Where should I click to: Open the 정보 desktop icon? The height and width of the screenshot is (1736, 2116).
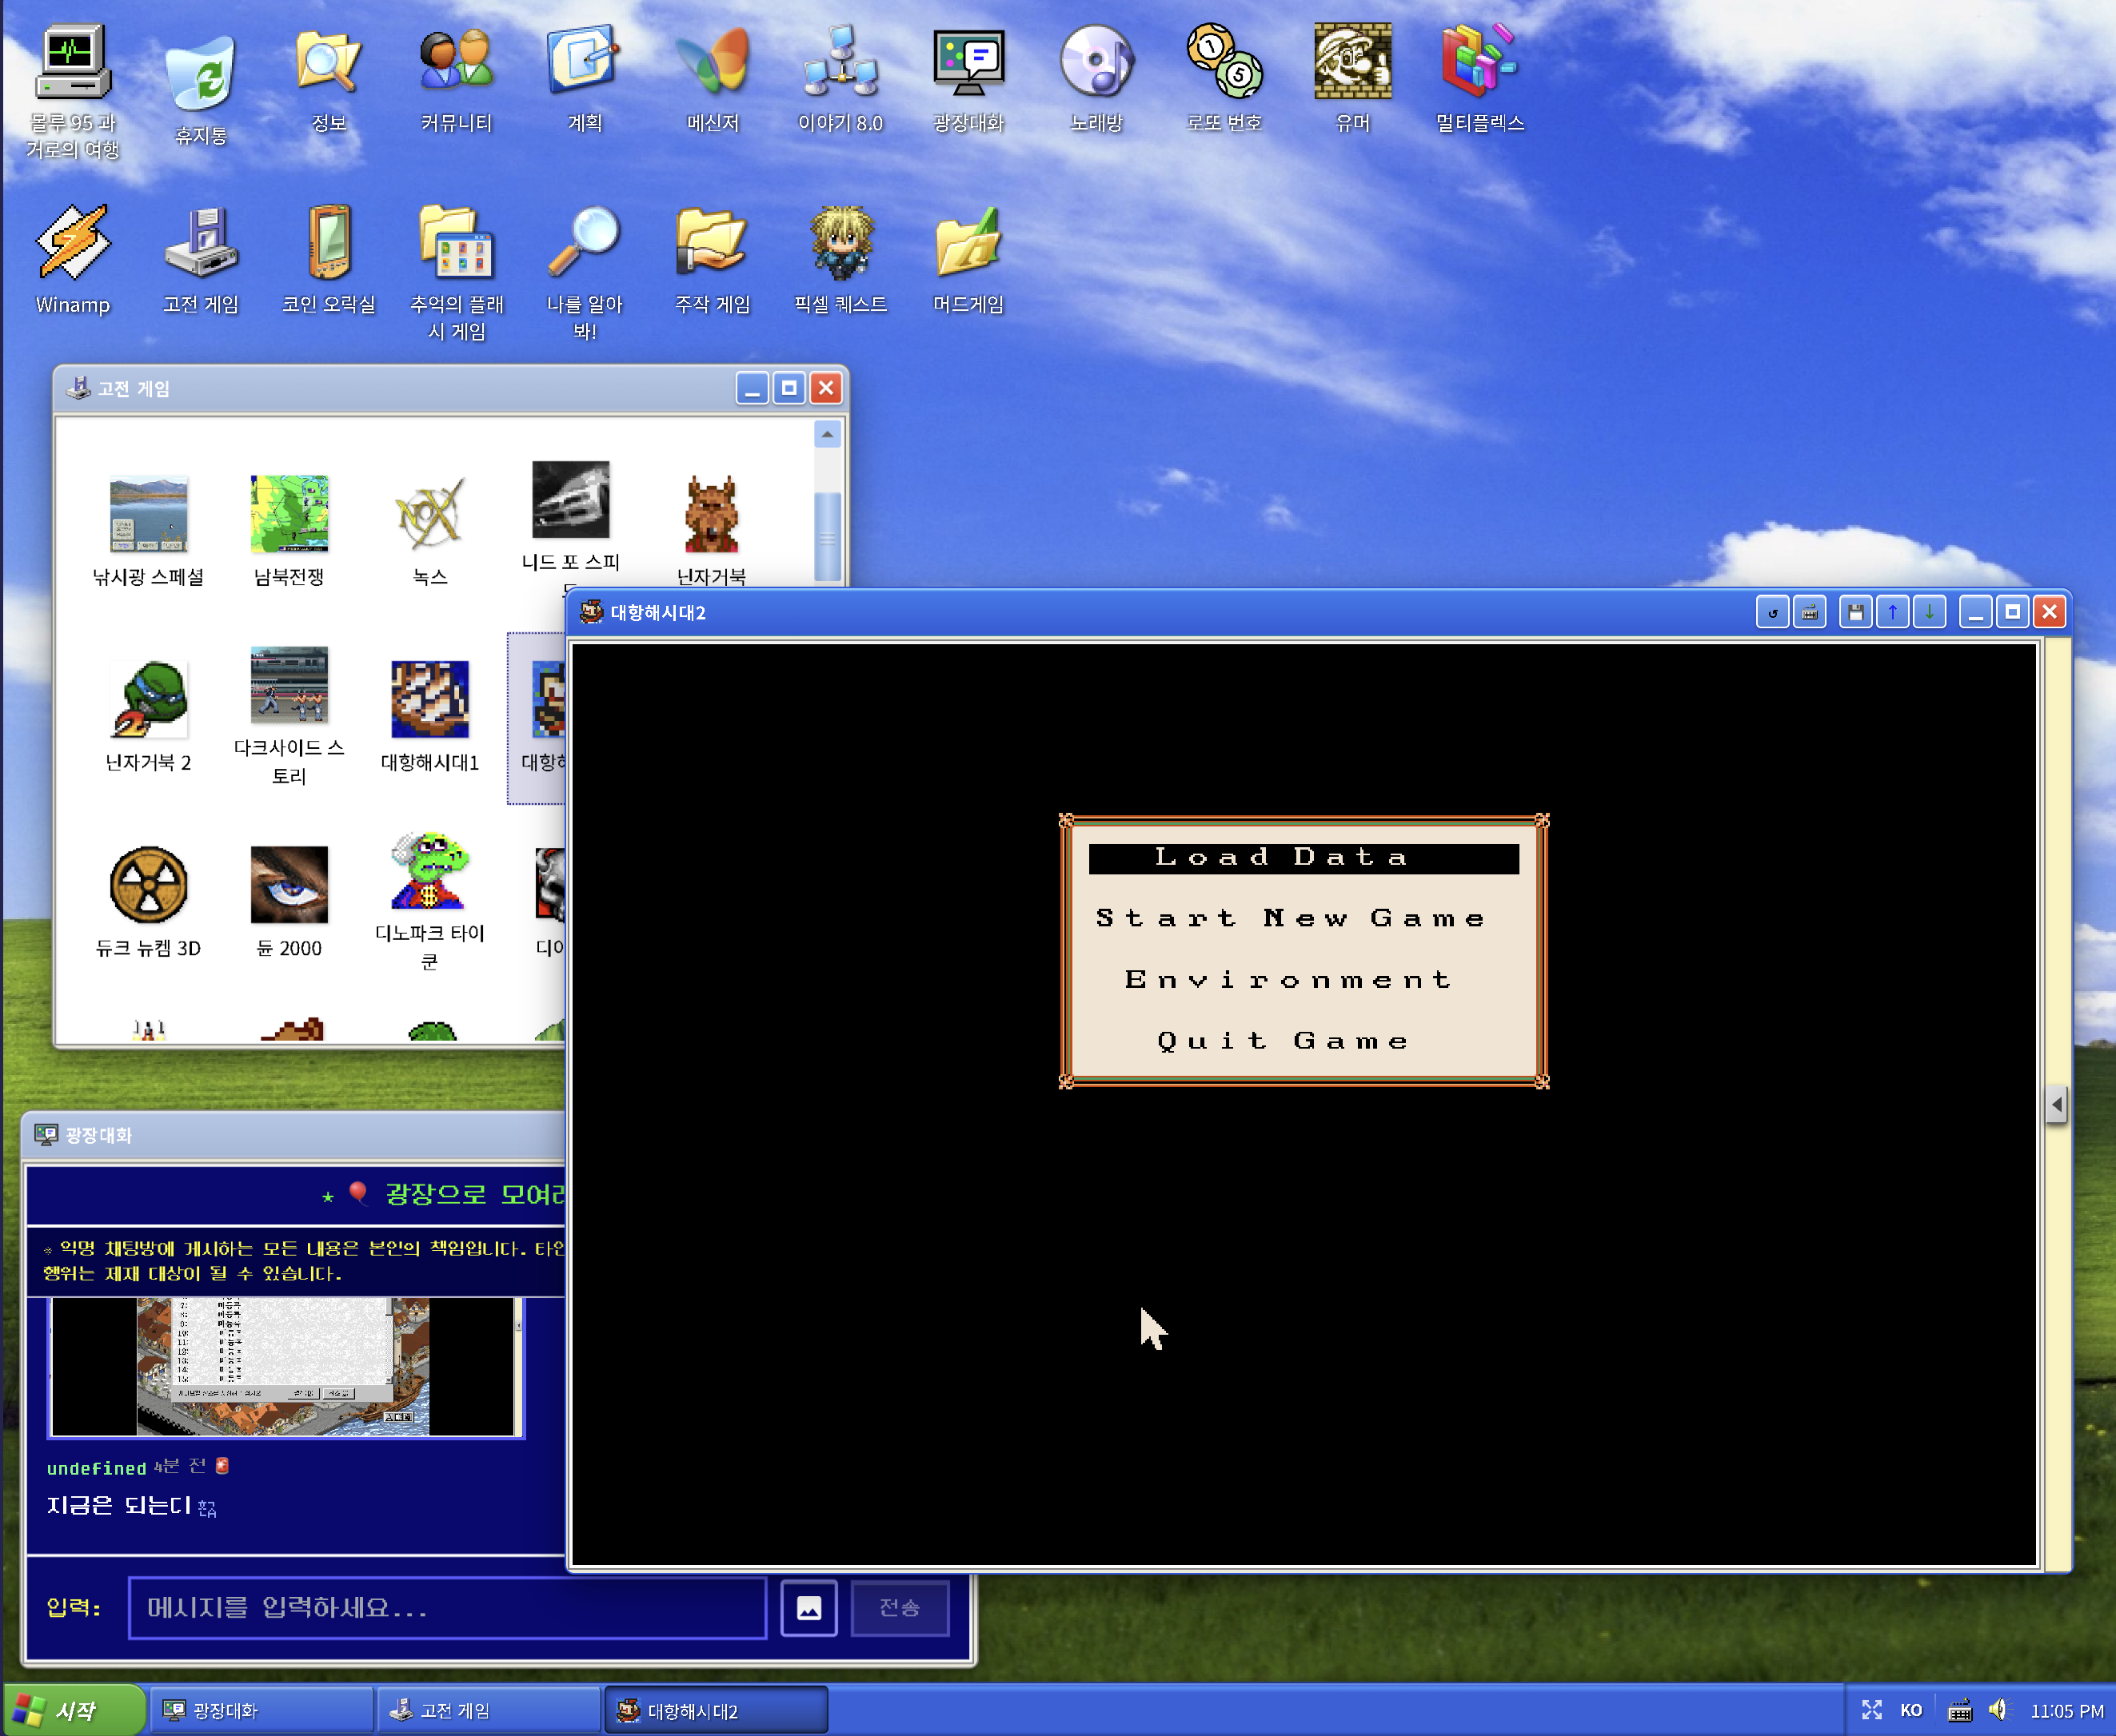pyautogui.click(x=328, y=79)
